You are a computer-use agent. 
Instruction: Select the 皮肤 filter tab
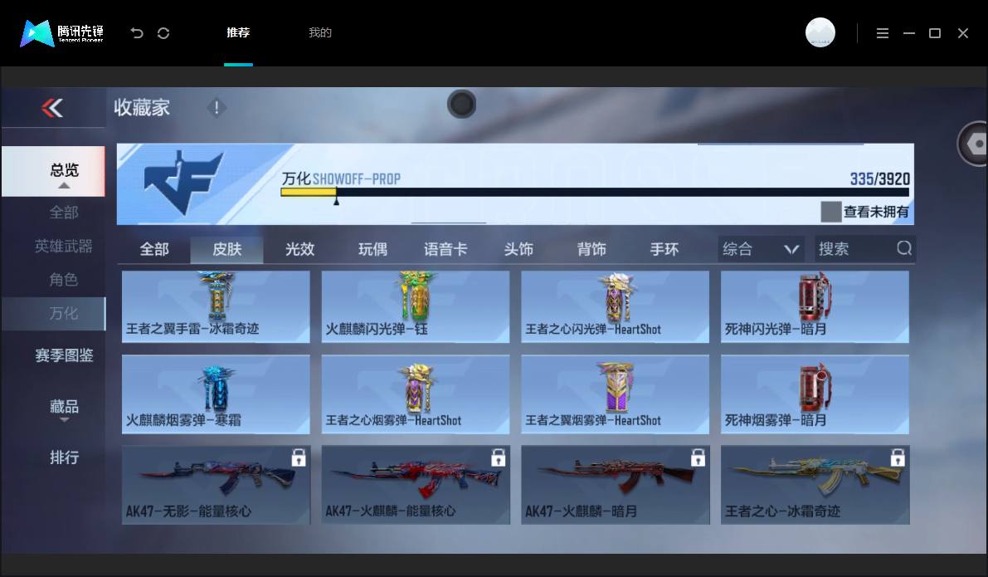tap(226, 249)
